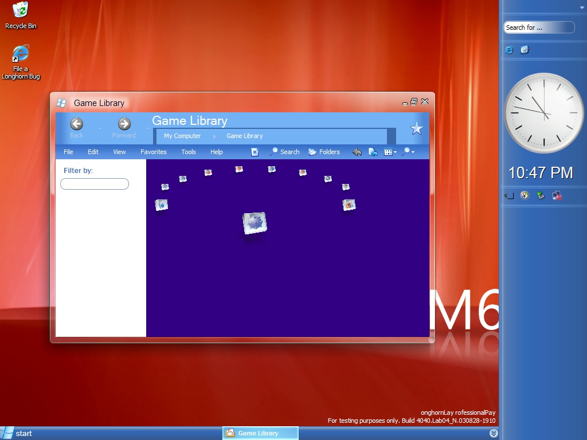587x440 pixels.
Task: Click the disconnected network tray icon
Action: pyautogui.click(x=557, y=195)
